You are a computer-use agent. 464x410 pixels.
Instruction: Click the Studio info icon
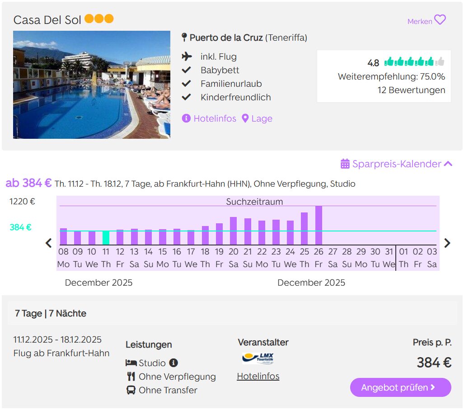click(173, 363)
